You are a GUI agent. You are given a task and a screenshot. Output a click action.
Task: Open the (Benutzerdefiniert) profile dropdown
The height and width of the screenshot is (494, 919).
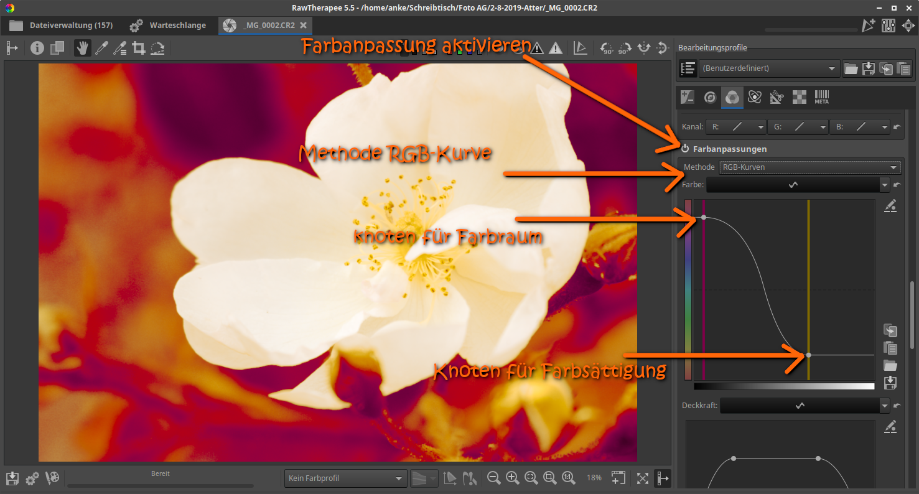tap(768, 68)
